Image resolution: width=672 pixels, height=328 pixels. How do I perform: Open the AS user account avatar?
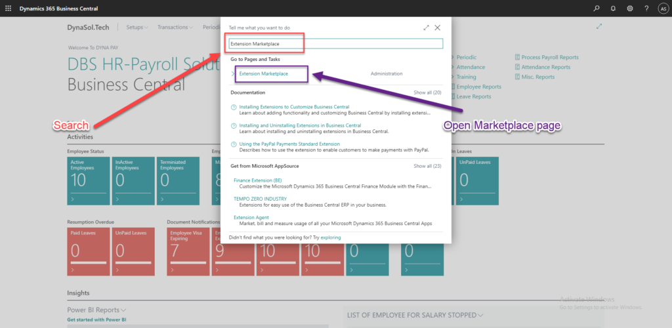(x=663, y=9)
